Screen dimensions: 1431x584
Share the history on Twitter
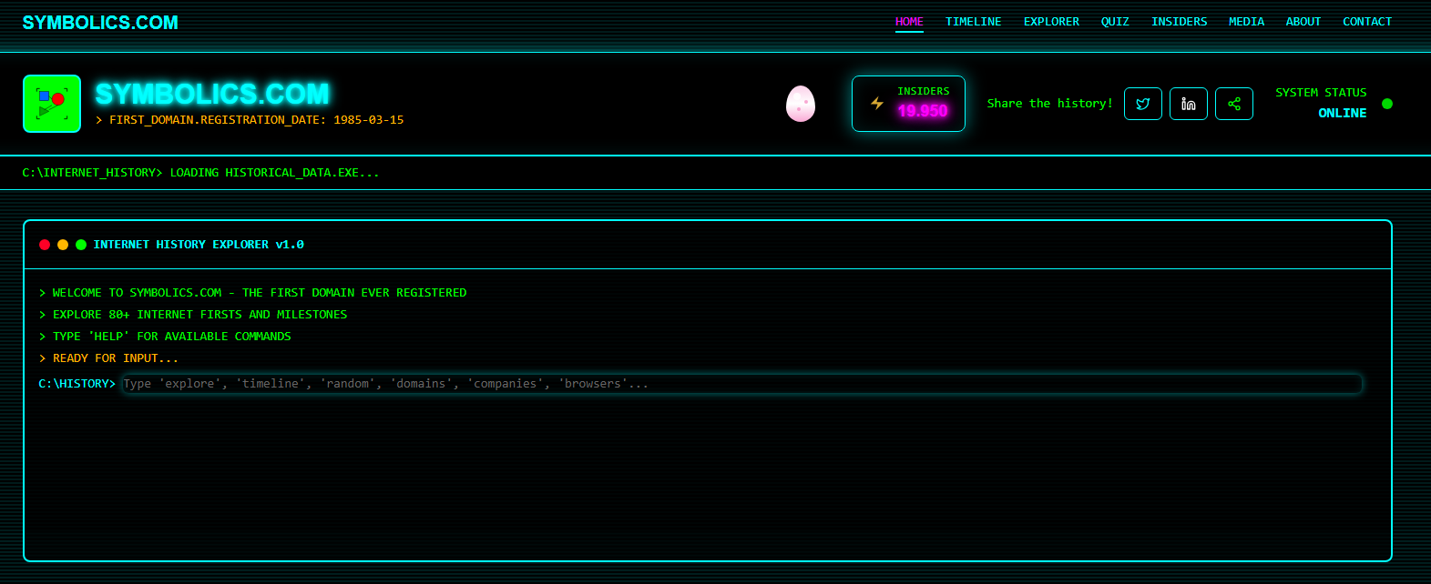click(x=1143, y=104)
